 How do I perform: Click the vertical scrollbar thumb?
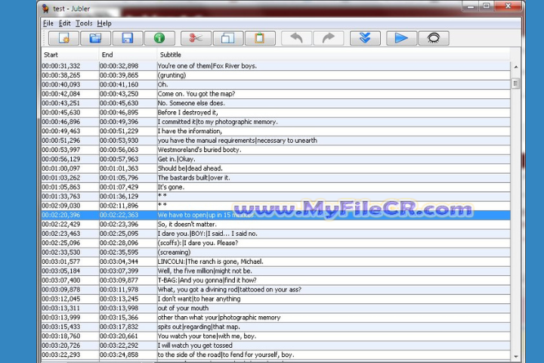pyautogui.click(x=515, y=83)
